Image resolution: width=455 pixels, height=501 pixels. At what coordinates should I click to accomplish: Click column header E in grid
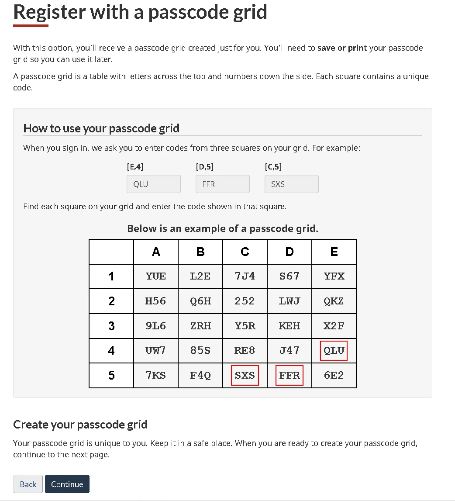(x=334, y=252)
